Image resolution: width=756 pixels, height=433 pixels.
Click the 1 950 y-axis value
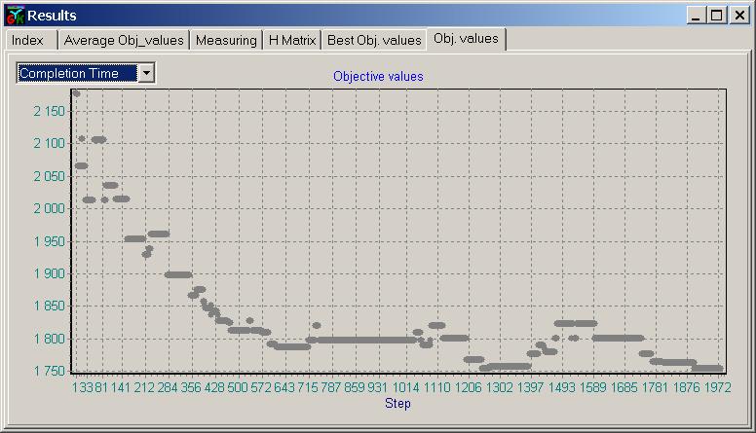pos(49,241)
